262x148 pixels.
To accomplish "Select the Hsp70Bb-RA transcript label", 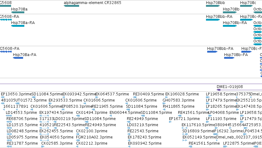I will coord(235,23).
